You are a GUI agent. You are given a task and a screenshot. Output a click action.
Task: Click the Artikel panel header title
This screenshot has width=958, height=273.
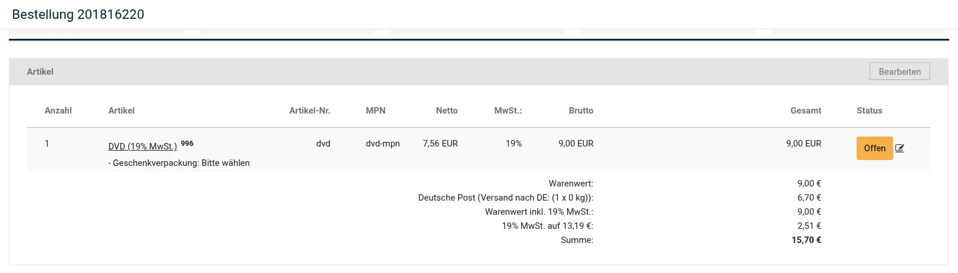[x=40, y=72]
